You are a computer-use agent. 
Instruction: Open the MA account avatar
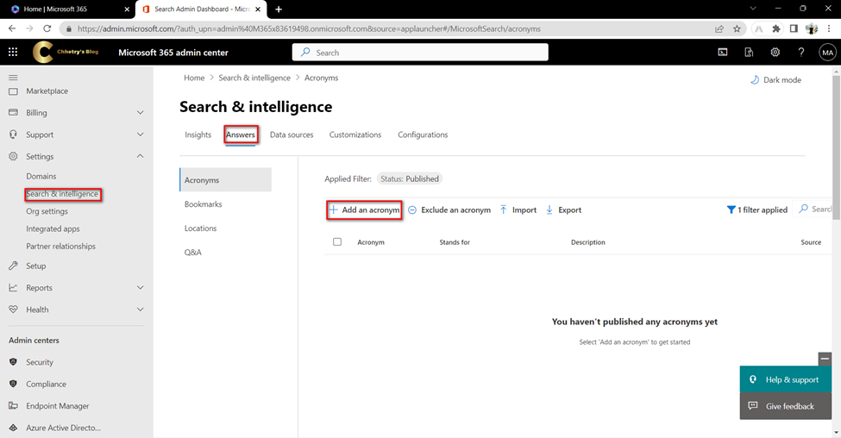pyautogui.click(x=827, y=53)
